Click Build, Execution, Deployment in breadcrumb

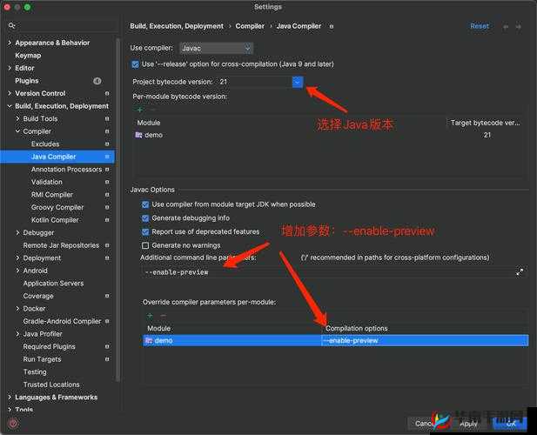pyautogui.click(x=177, y=26)
